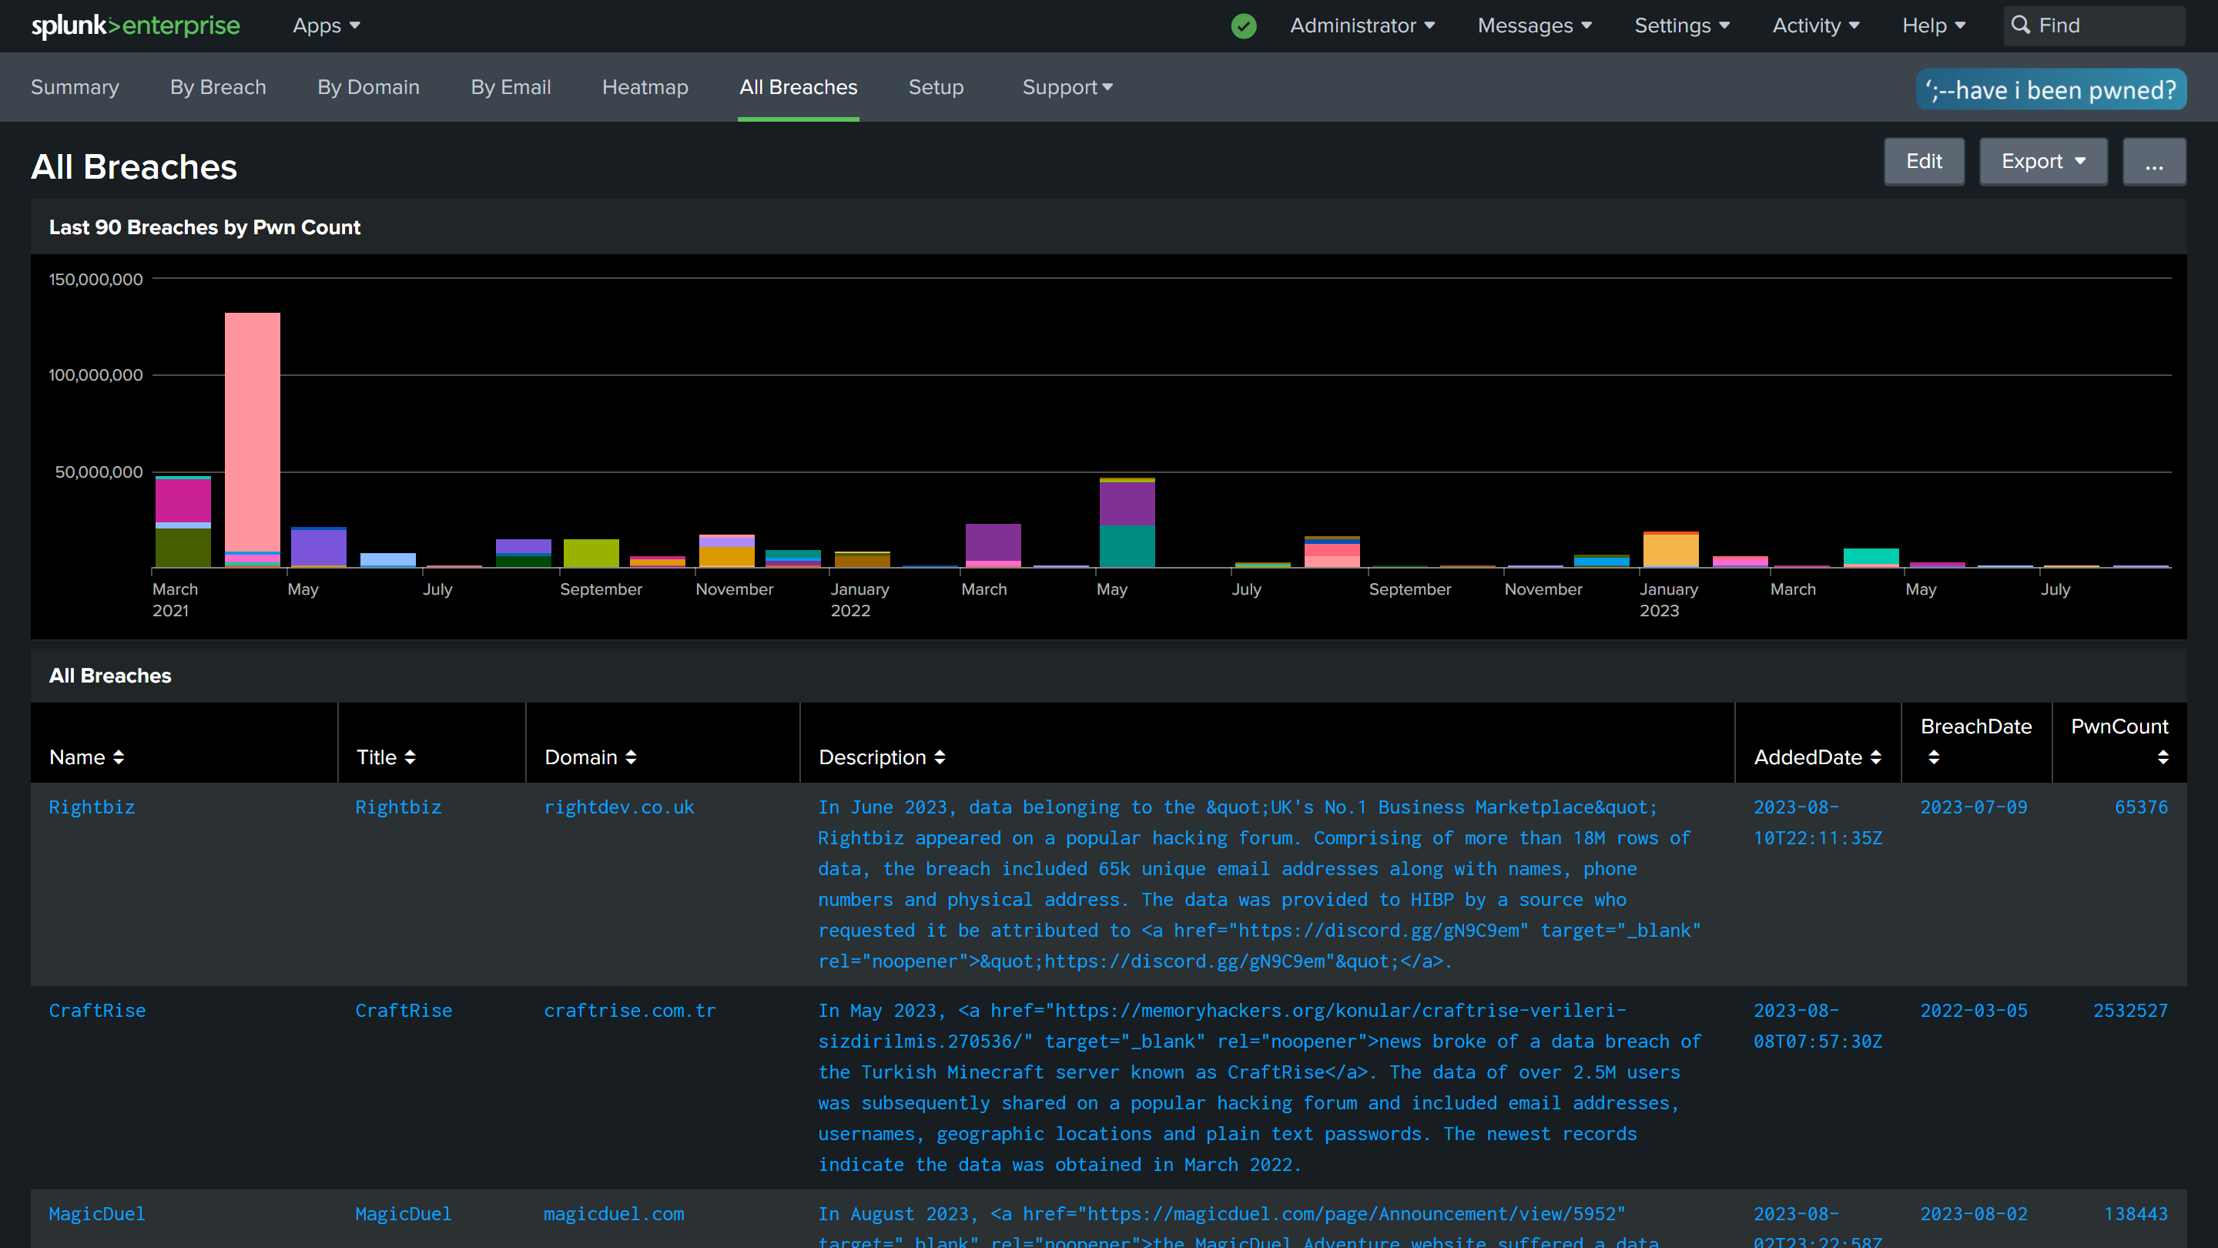Switch to the Heatmap tab

pyautogui.click(x=645, y=87)
